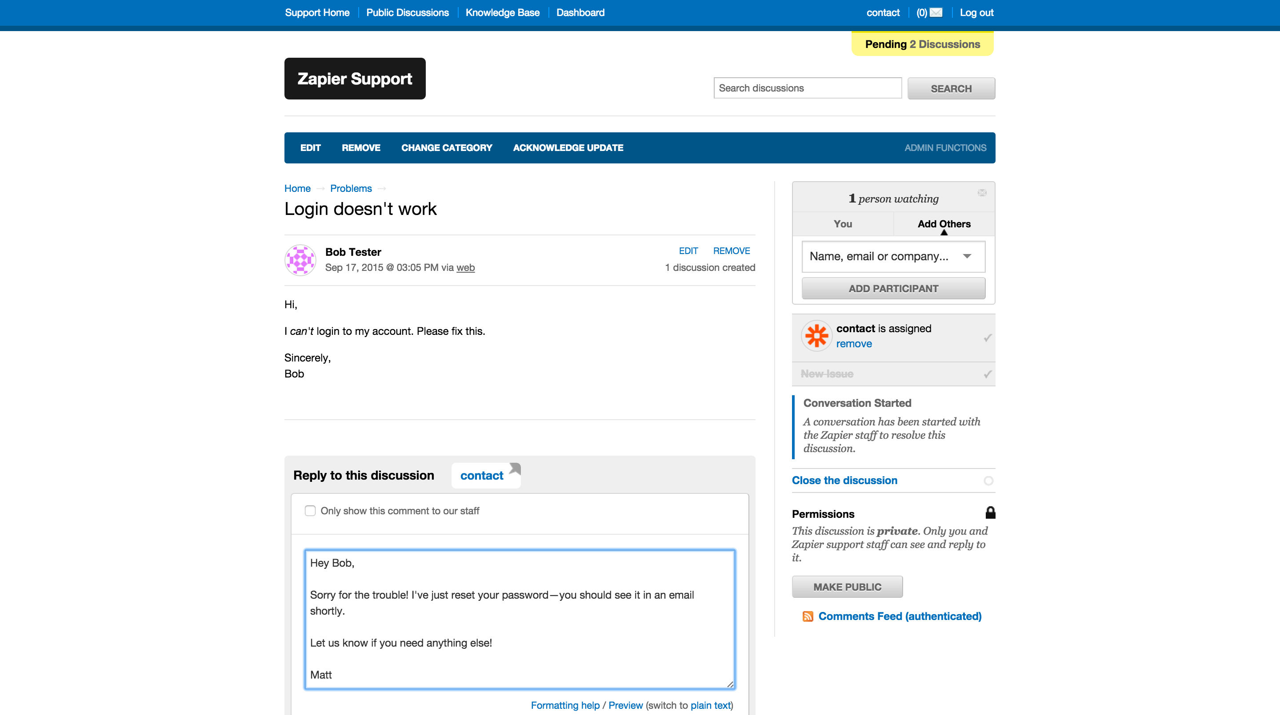
Task: Click MAKE PUBLIC button
Action: pos(847,587)
